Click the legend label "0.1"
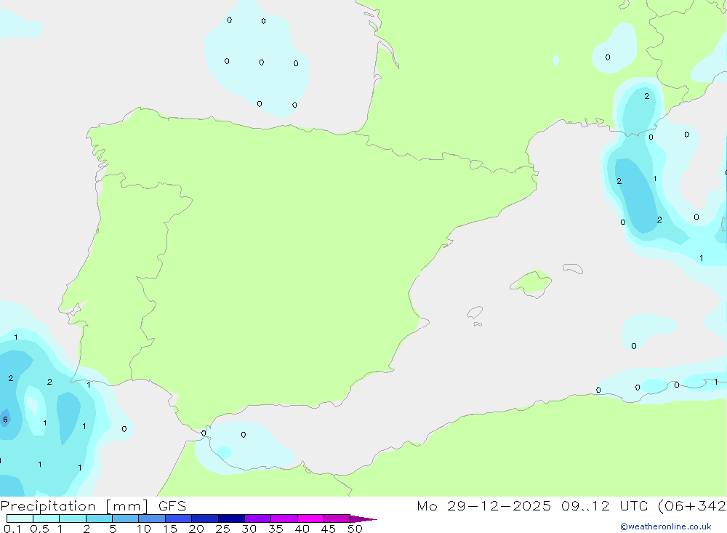This screenshot has width=727, height=533. pyautogui.click(x=12, y=529)
